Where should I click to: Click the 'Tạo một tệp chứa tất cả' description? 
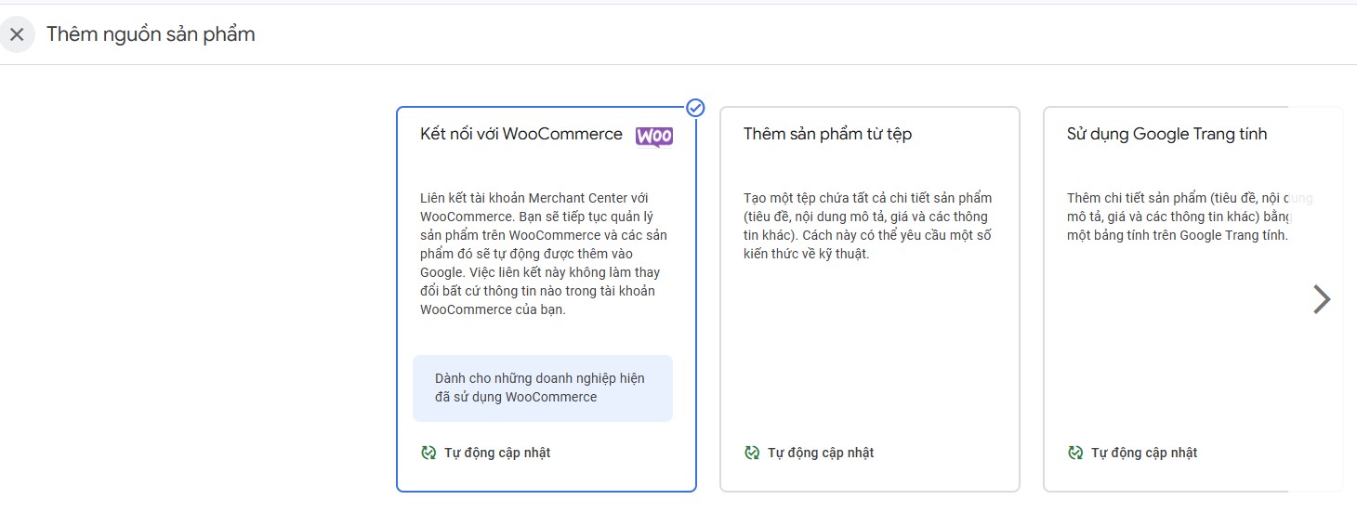tap(868, 226)
